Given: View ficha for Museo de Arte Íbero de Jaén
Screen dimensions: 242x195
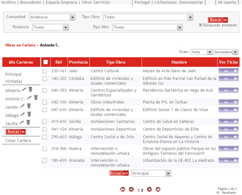Looking at the screenshot, I should pyautogui.click(x=228, y=71).
